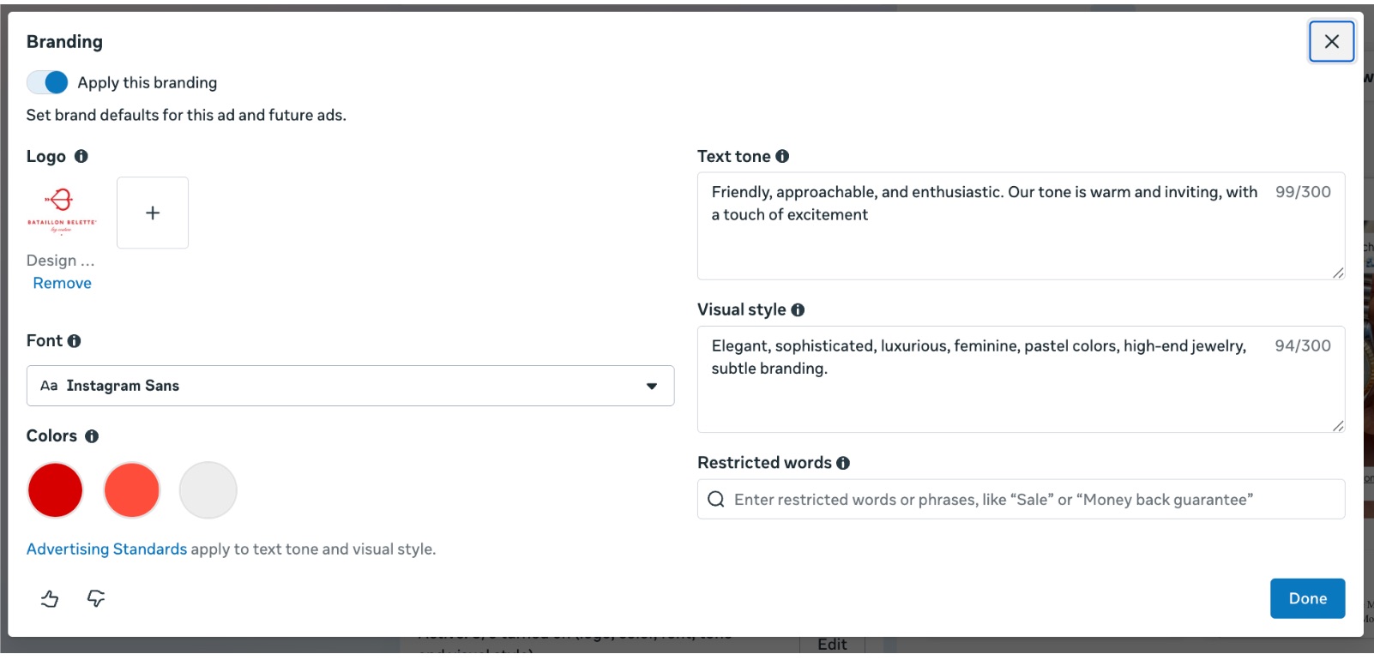
Task: Click the thumbs down feedback icon
Action: 96,598
